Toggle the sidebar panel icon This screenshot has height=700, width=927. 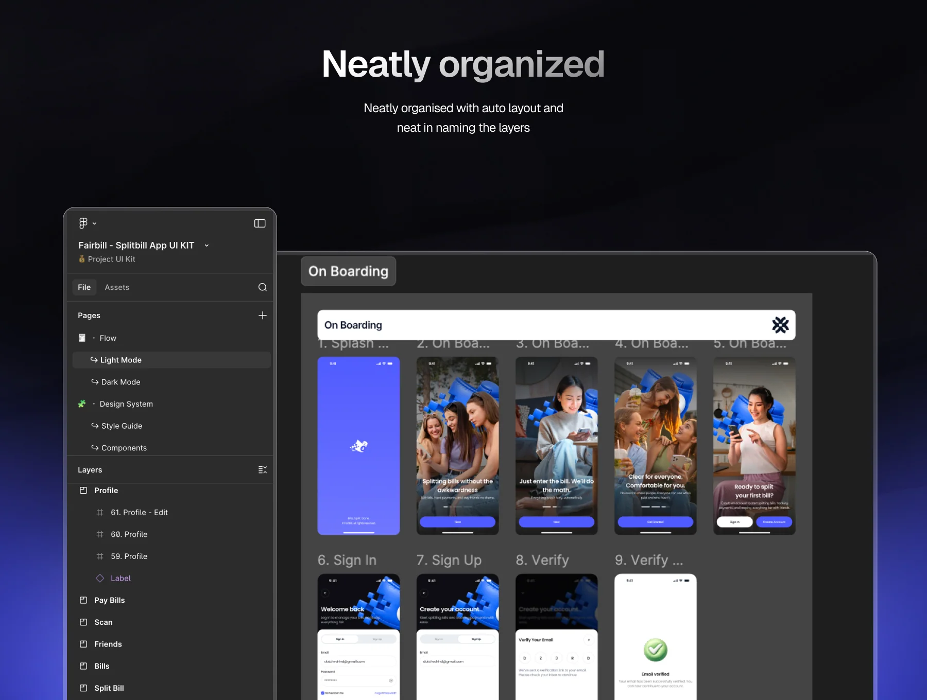(260, 223)
